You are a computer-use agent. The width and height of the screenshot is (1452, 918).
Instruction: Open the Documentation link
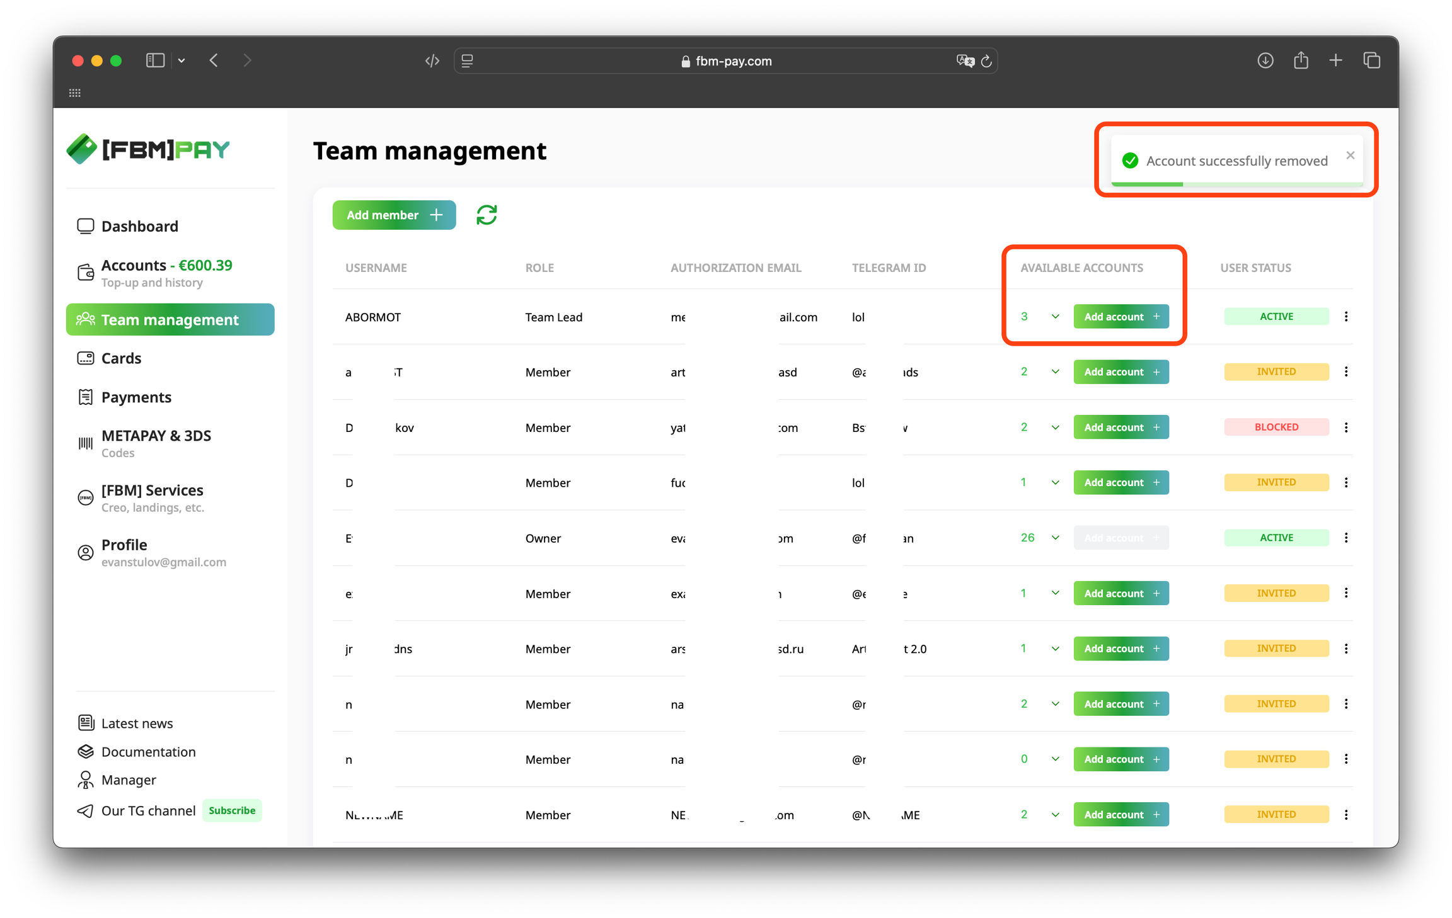point(148,752)
